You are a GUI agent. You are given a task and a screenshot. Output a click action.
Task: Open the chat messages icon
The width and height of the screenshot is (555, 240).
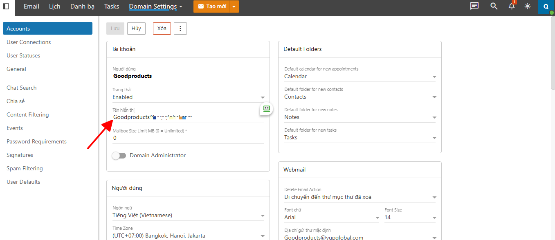tap(474, 6)
